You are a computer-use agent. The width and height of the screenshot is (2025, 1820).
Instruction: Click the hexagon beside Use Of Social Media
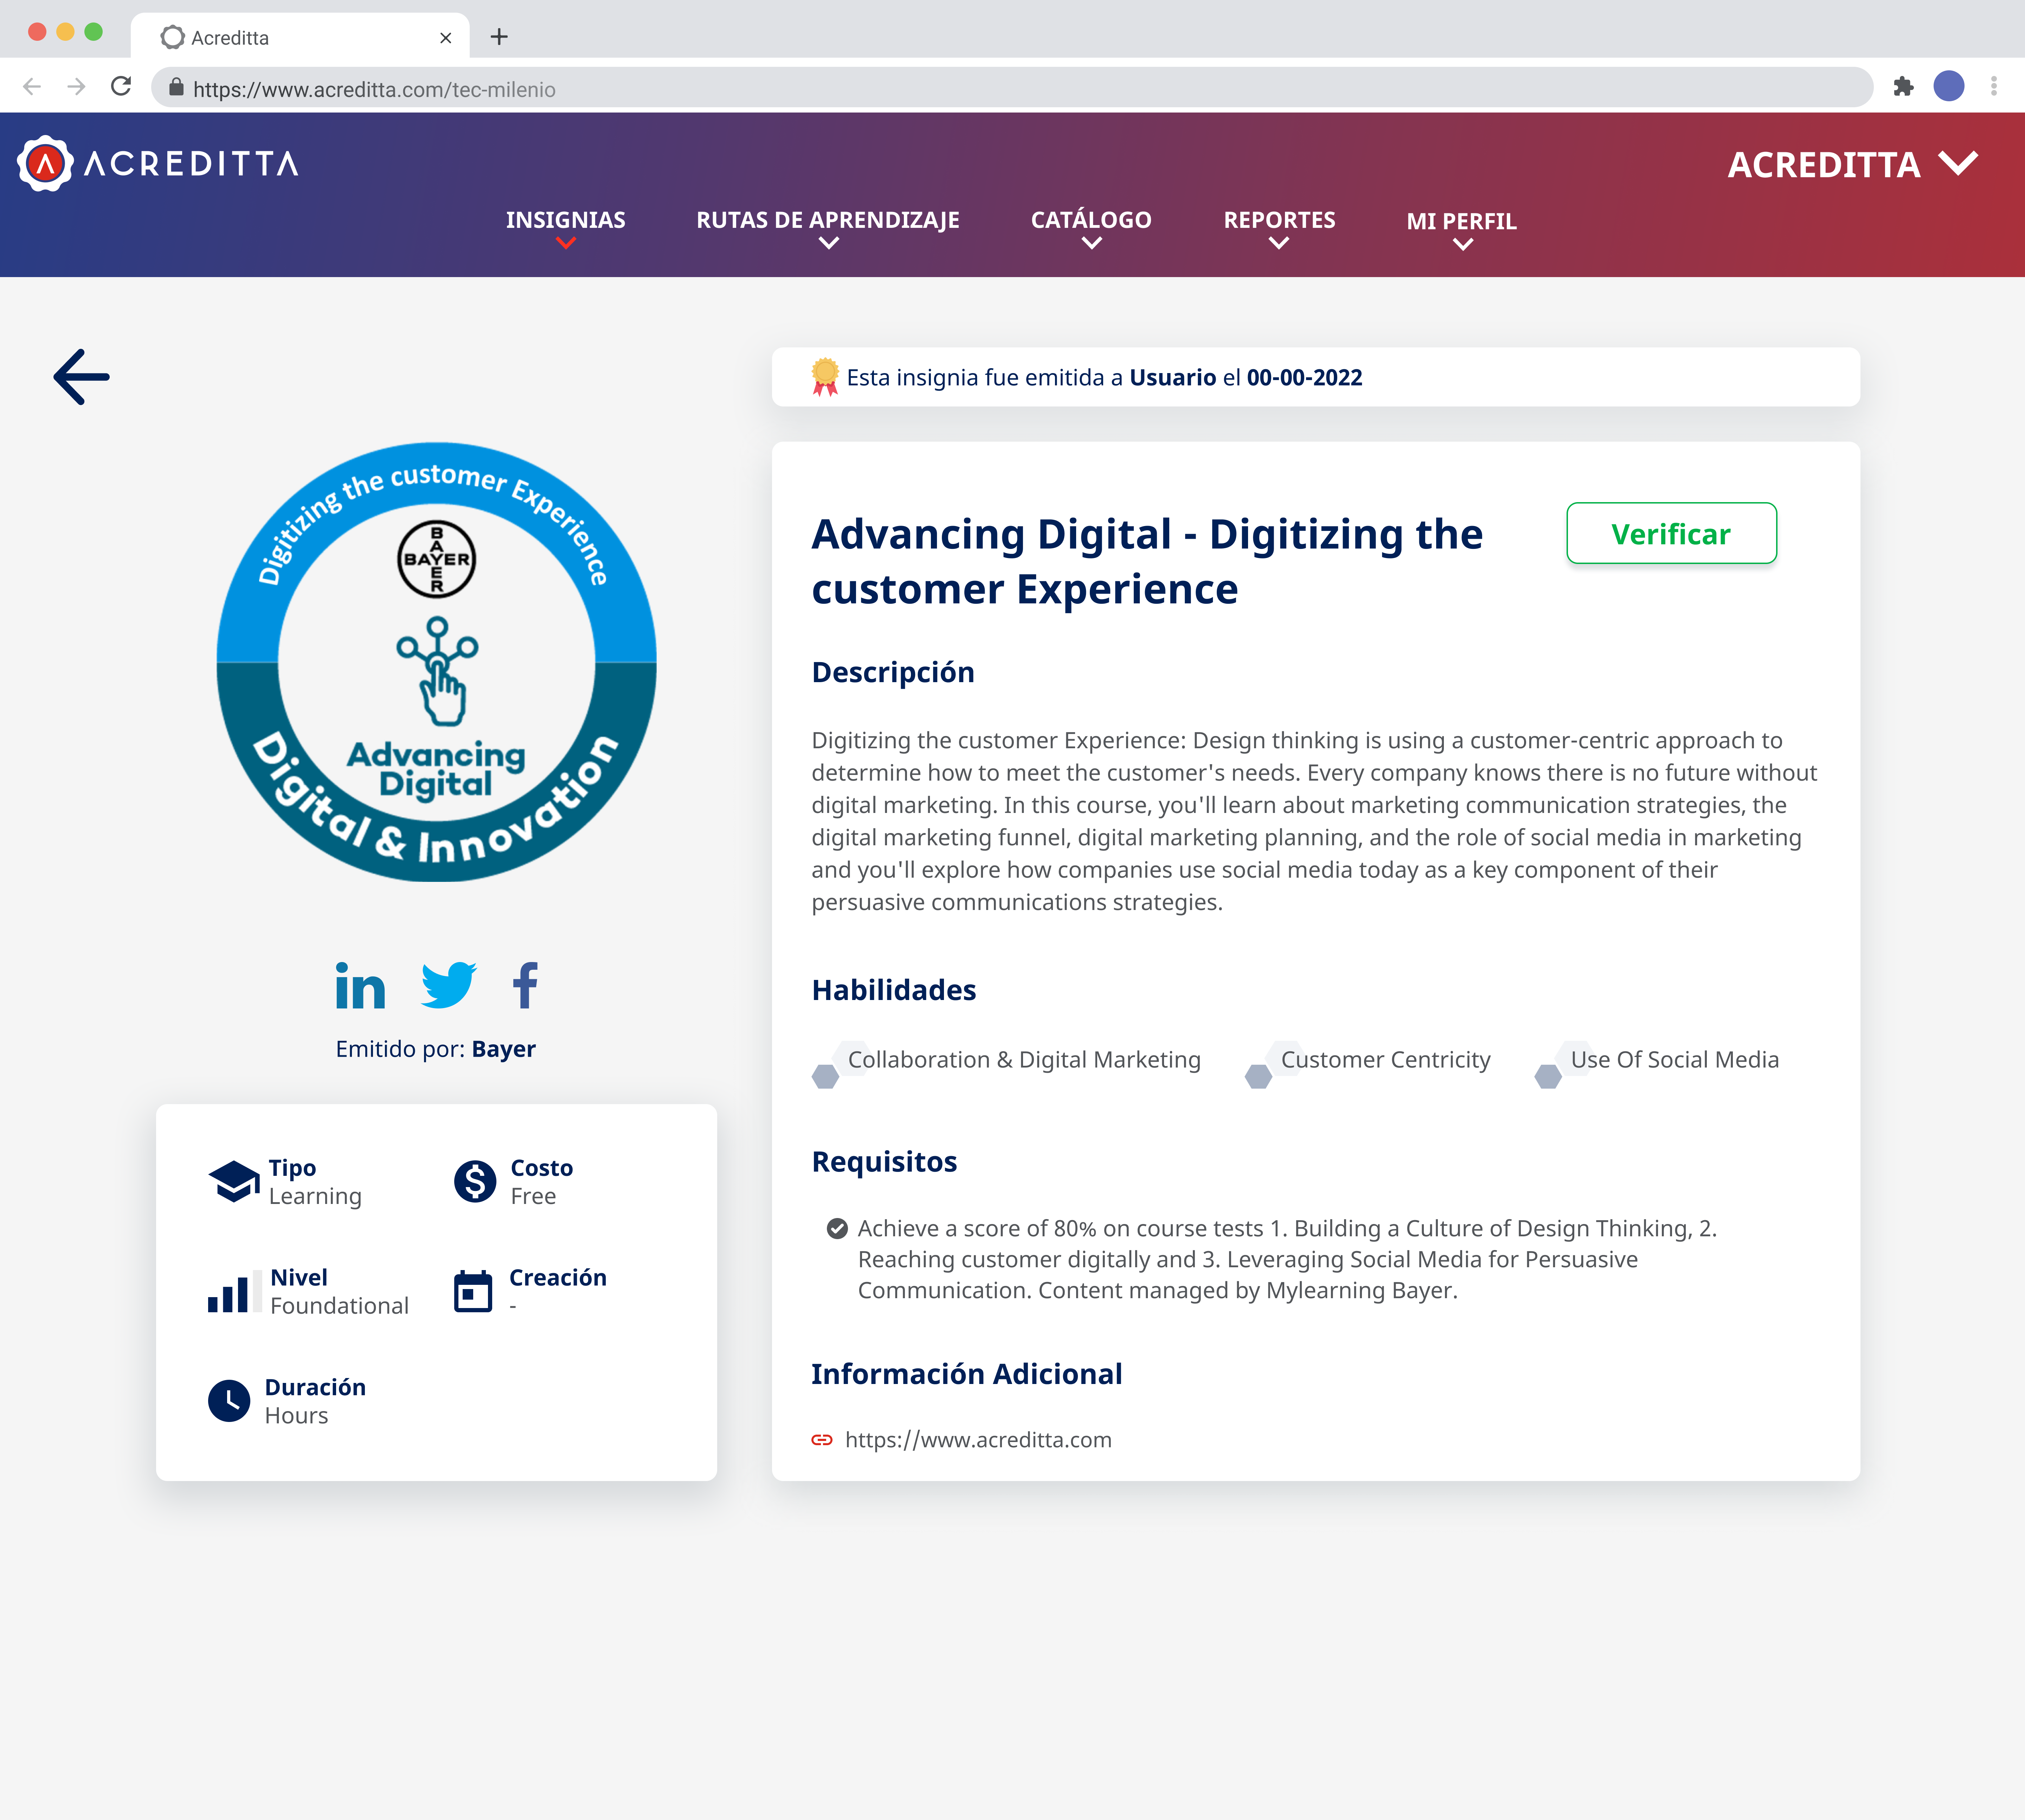click(x=1548, y=1077)
